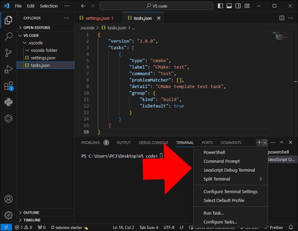This screenshot has height=231, width=298.
Task: Switch to the DEBUG CONSOLE tab
Action: pos(153,143)
